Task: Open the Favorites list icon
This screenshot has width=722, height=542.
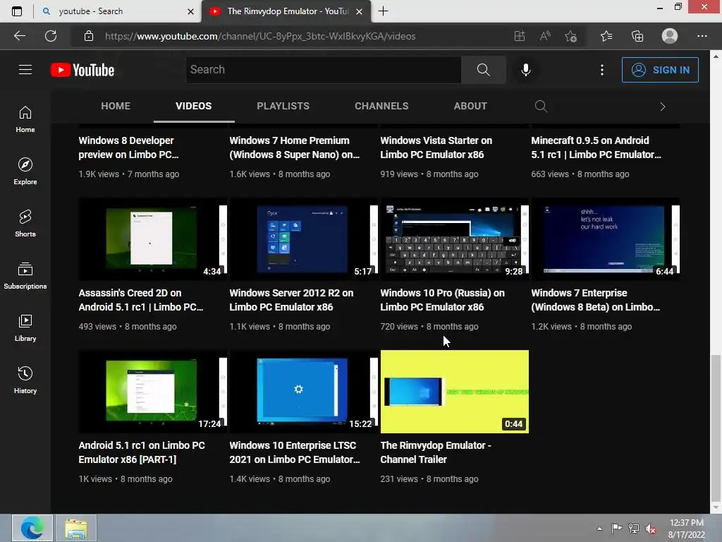Action: tap(606, 36)
